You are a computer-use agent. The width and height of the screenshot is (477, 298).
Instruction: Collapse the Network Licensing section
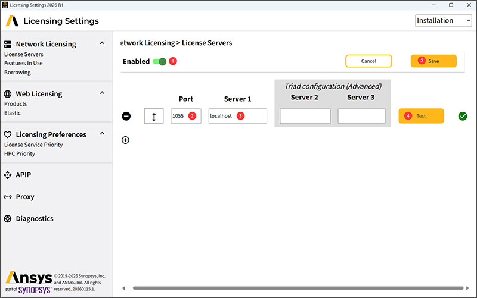click(x=102, y=43)
